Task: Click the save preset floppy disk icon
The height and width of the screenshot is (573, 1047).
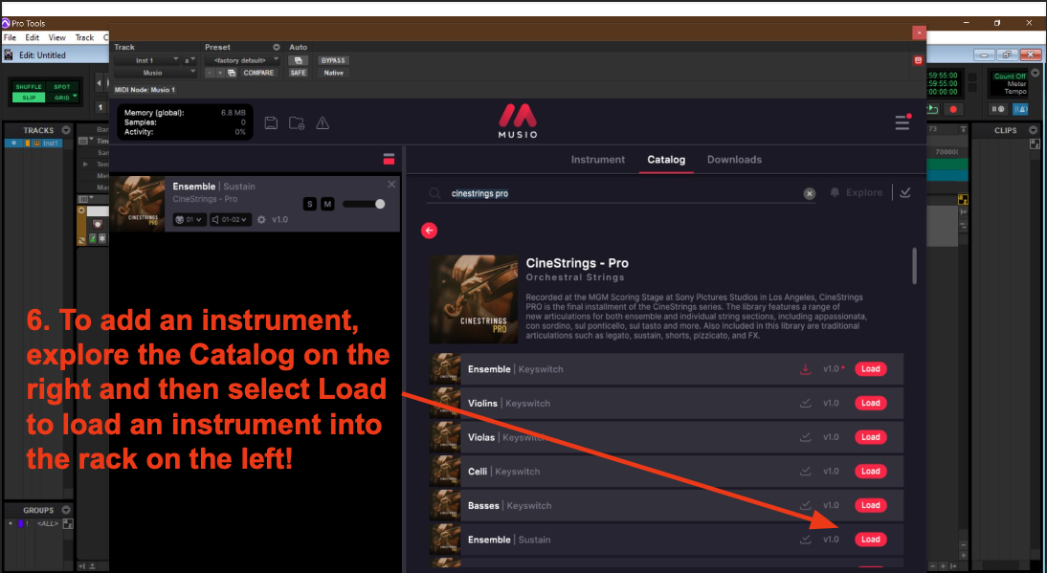Action: point(271,122)
